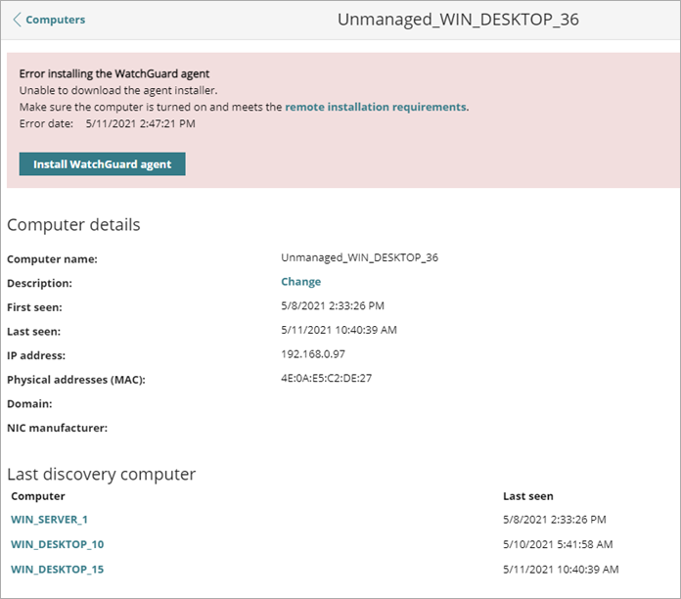
Task: Click the back chevron beside Computers
Action: (17, 20)
